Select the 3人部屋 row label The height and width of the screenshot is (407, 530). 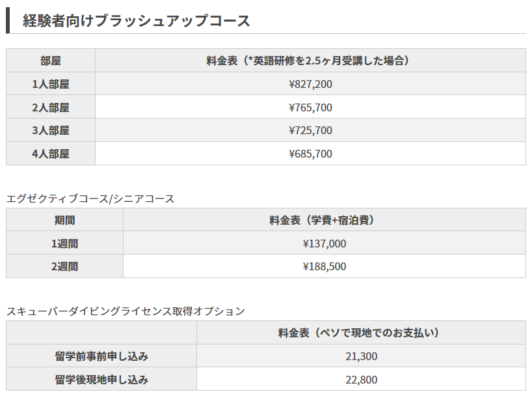tap(51, 130)
